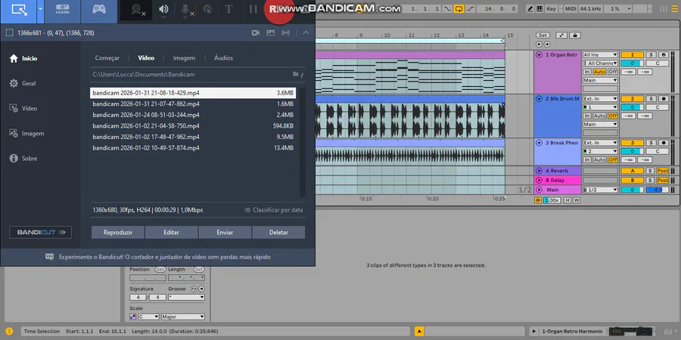Click the lock envelopes icon
Viewport: 681px width, 340px height.
coord(575,35)
